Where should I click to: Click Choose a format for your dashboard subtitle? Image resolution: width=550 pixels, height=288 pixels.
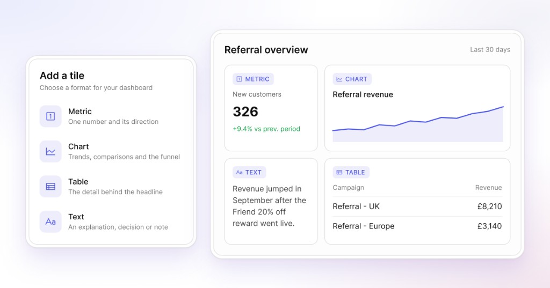point(96,87)
